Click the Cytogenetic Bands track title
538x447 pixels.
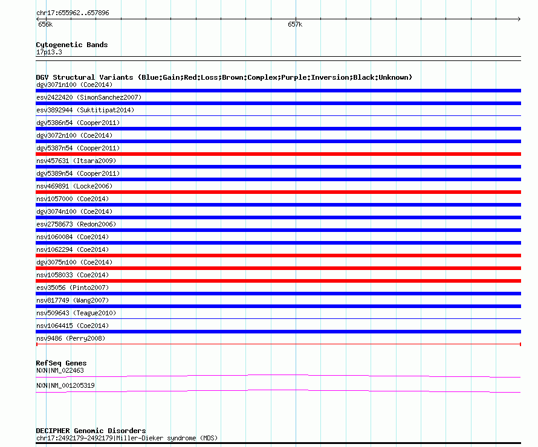[72, 45]
